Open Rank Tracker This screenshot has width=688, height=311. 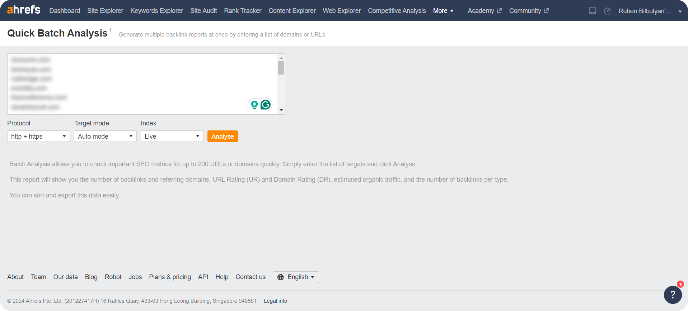[x=243, y=11]
